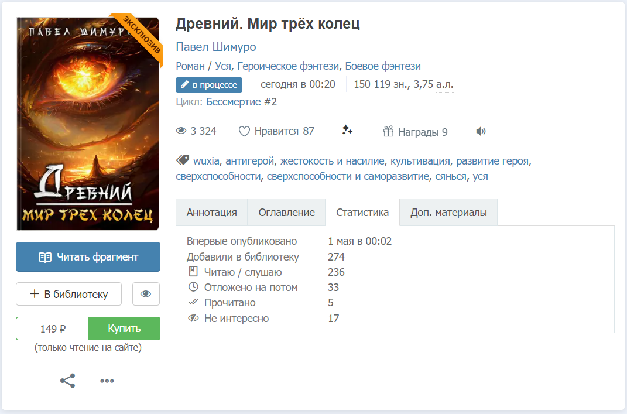Open the Роман / Уся genre link
This screenshot has width=627, height=414.
204,66
